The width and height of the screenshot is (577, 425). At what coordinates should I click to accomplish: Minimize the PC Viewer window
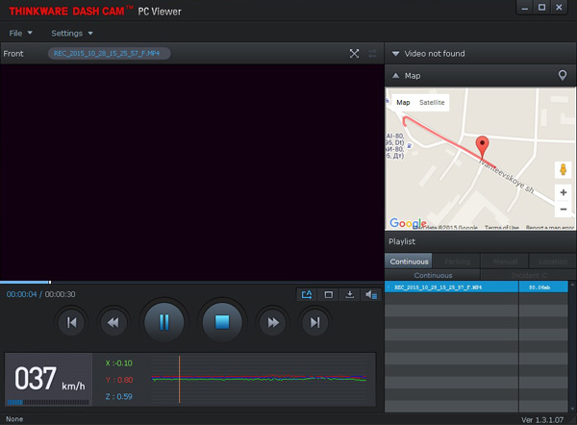[x=525, y=8]
